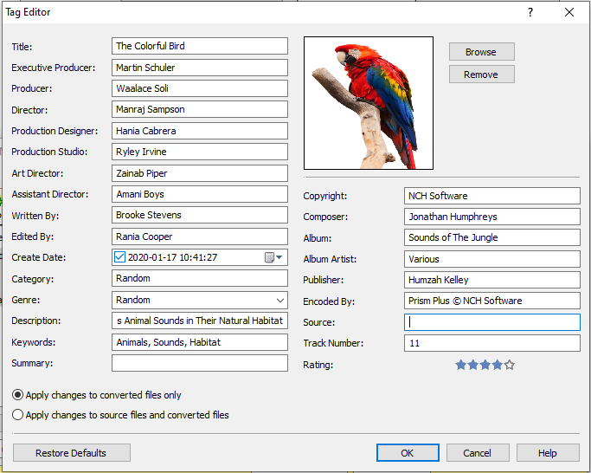Edit Edited By field Rania Cooper
Screen dimensions: 591x473
point(200,236)
